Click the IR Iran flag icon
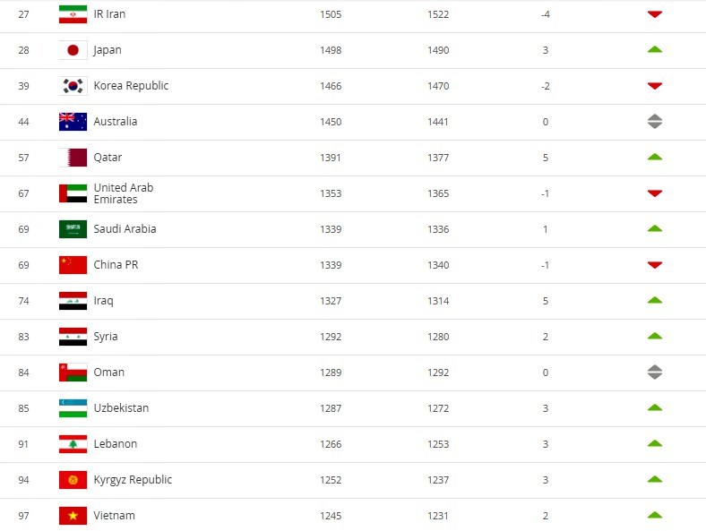The height and width of the screenshot is (531, 706). pyautogui.click(x=73, y=14)
